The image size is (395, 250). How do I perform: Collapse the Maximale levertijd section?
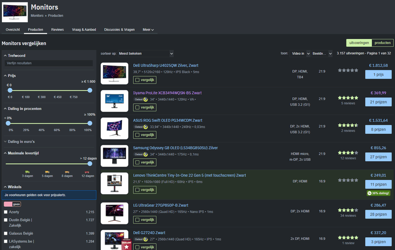pyautogui.click(x=21, y=153)
